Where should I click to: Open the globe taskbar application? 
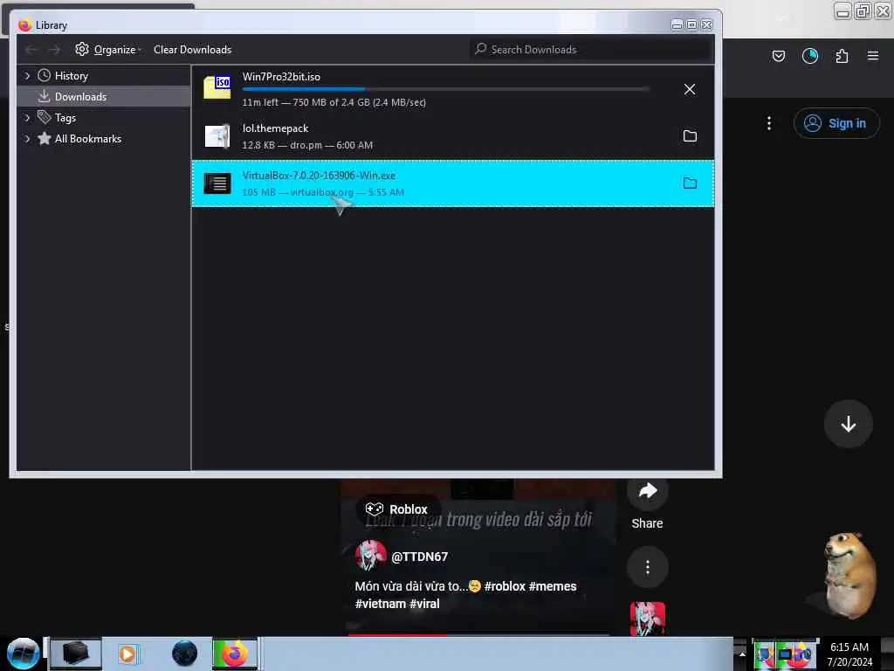(x=184, y=654)
